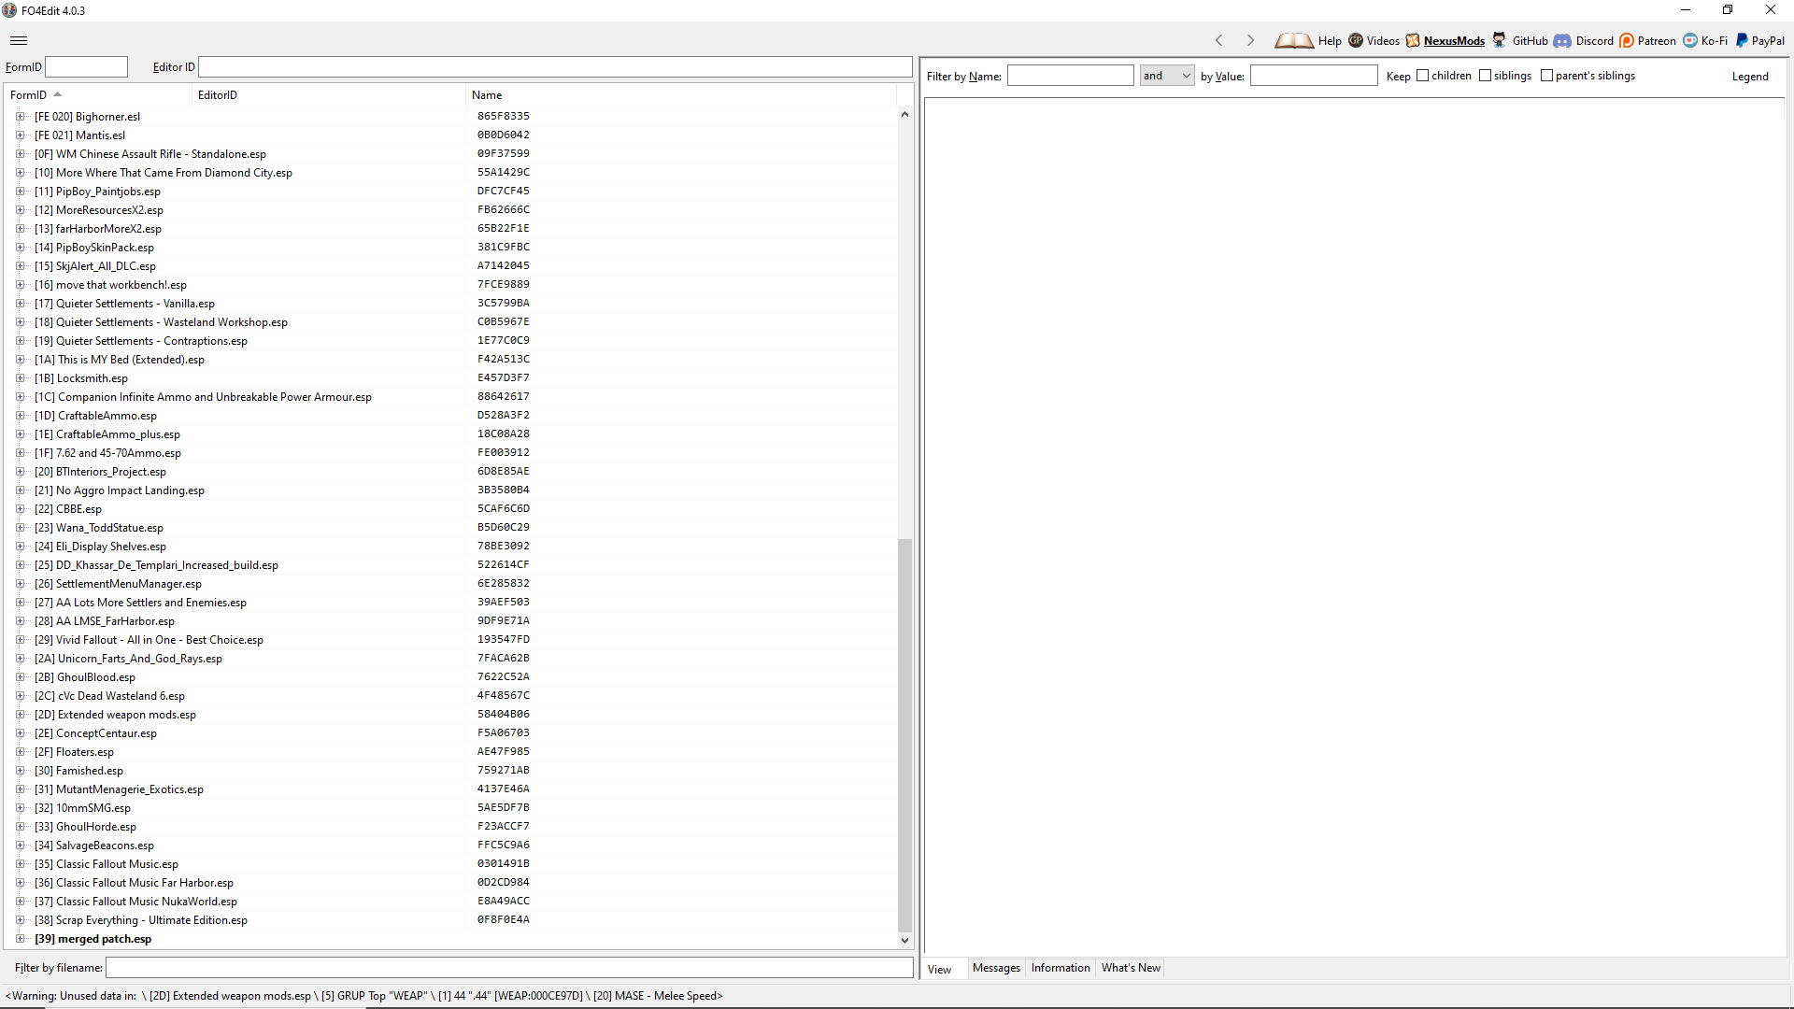Screen dimensions: 1794x1009
Task: Click the Filter by filename input field
Action: [x=509, y=967]
